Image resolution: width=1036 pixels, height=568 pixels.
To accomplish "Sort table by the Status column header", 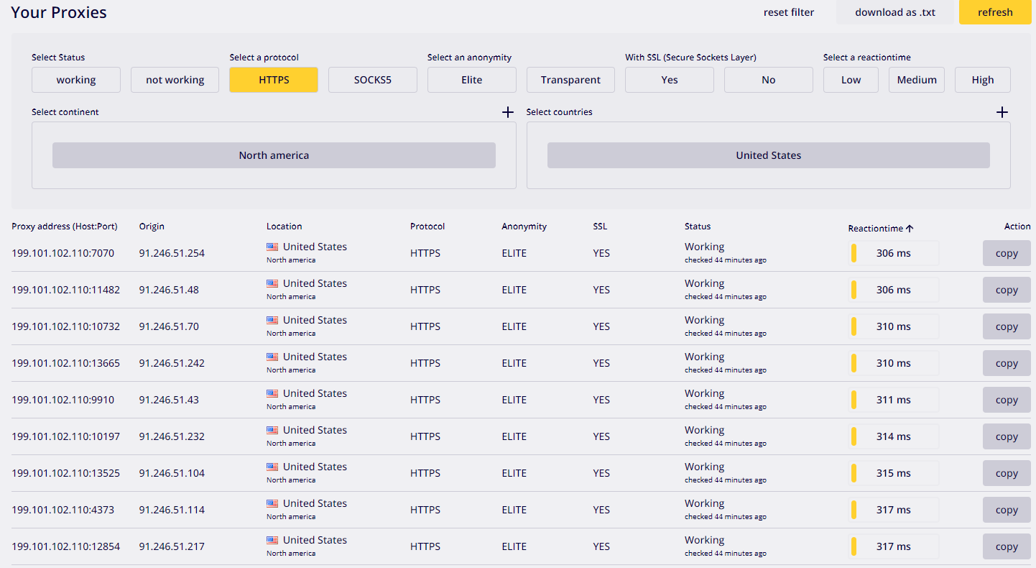I will (x=697, y=226).
